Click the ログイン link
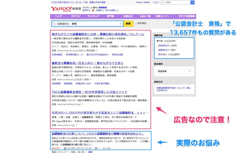 coord(86,10)
